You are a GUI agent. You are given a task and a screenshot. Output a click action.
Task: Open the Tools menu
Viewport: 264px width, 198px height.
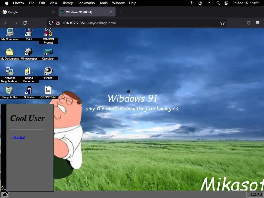pyautogui.click(x=103, y=3)
